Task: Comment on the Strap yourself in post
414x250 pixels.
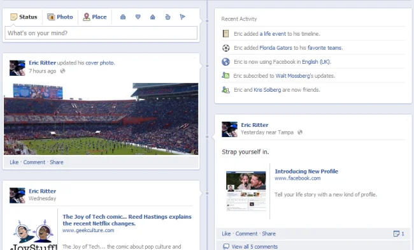Action: point(246,233)
